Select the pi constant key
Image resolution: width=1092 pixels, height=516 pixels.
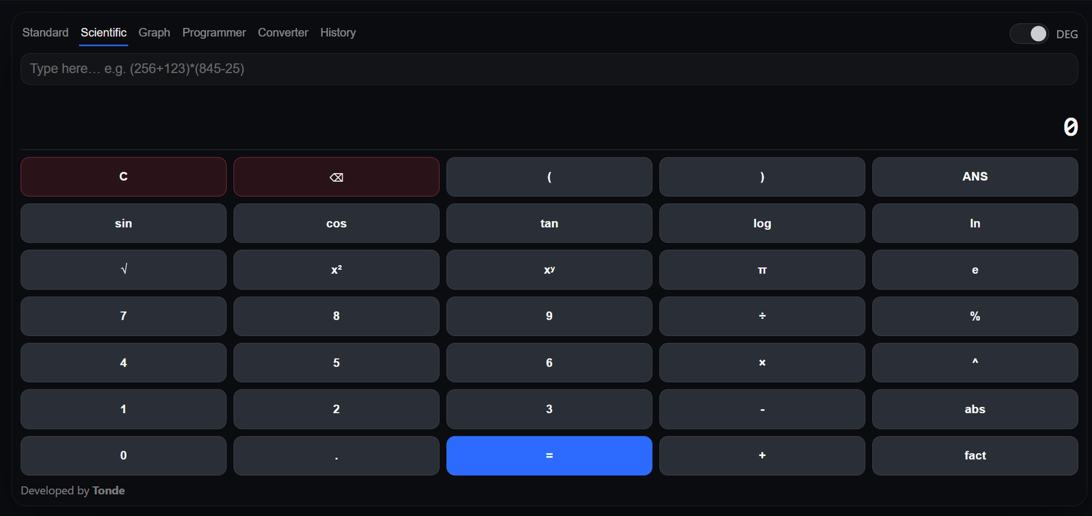click(762, 270)
